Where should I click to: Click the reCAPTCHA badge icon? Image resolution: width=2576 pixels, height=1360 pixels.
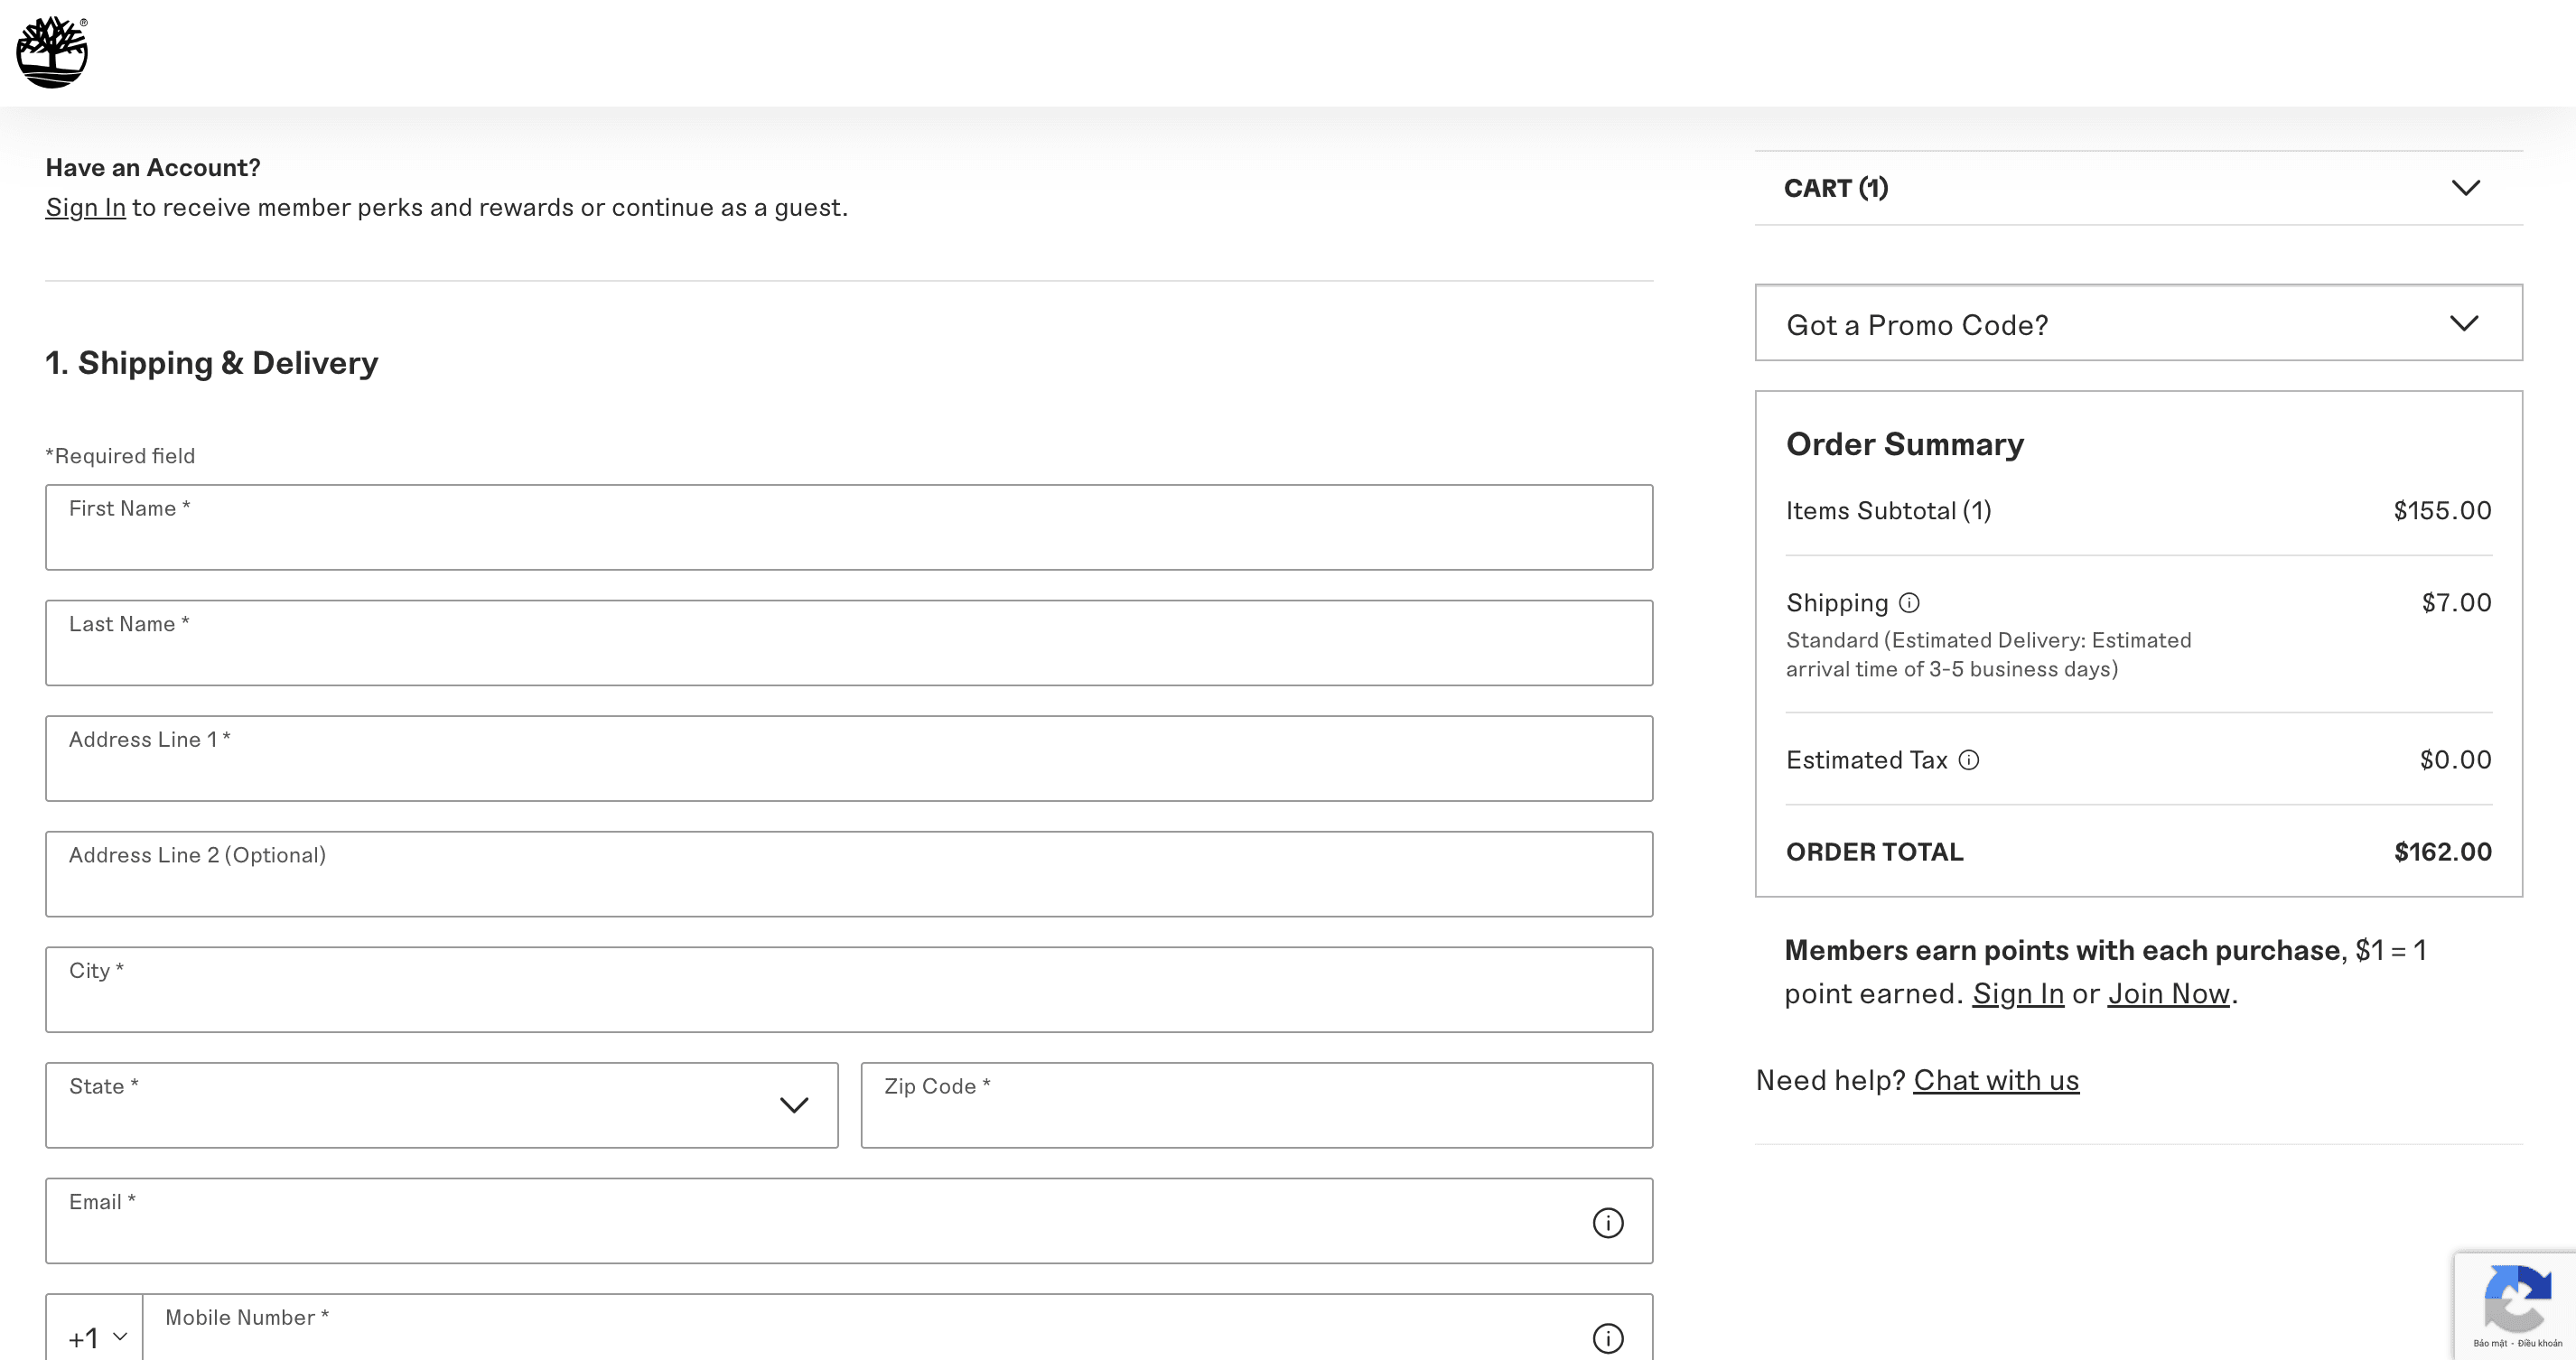click(x=2516, y=1298)
